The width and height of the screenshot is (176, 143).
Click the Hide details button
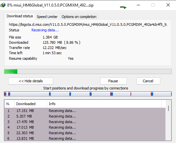click(x=31, y=81)
